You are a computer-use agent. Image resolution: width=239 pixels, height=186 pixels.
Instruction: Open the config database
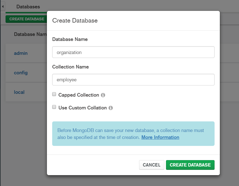coord(21,73)
